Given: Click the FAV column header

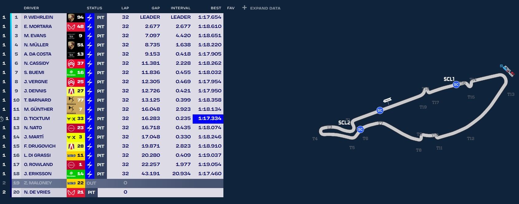Looking at the screenshot, I should click(231, 8).
